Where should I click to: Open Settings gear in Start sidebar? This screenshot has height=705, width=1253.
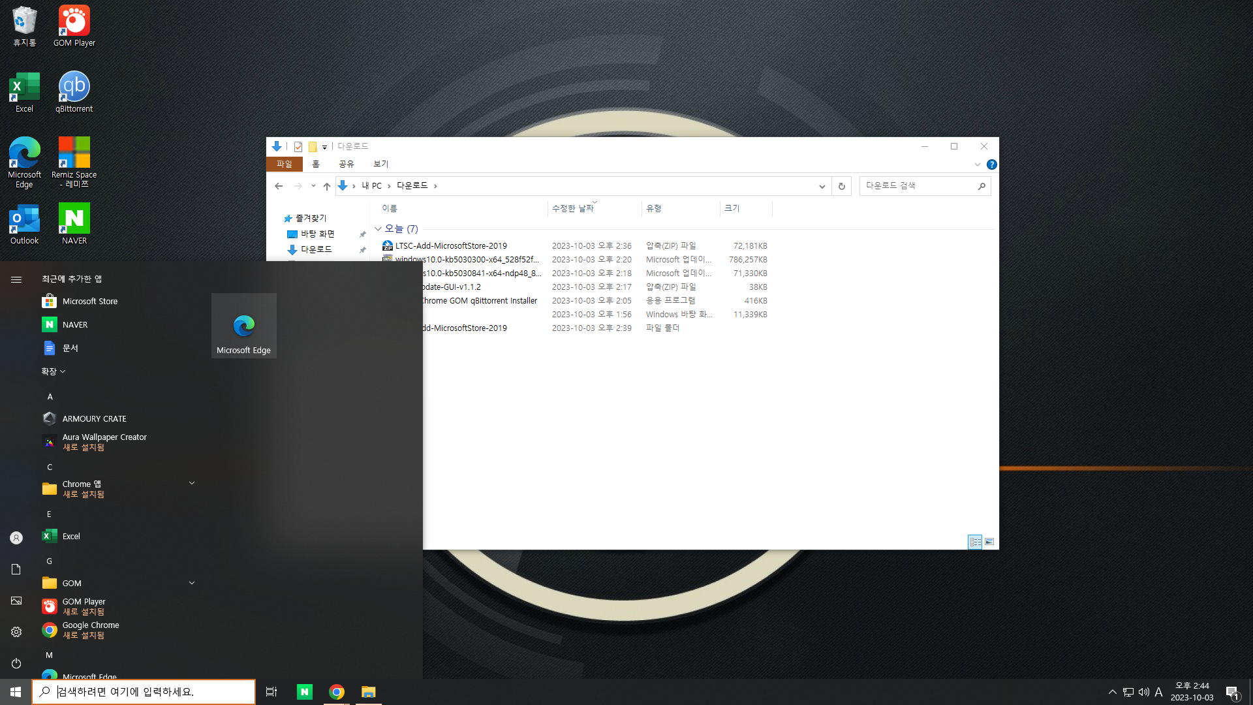16,632
